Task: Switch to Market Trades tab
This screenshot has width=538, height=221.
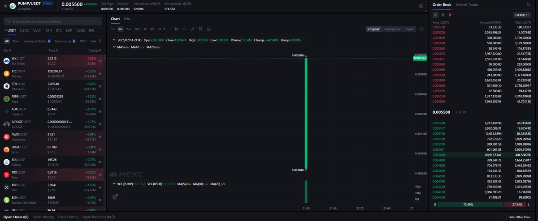Action: click(467, 4)
